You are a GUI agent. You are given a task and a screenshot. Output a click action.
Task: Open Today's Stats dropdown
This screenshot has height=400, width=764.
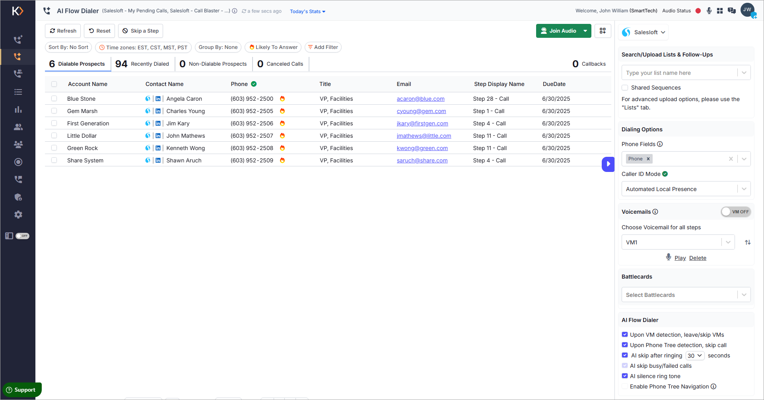307,12
